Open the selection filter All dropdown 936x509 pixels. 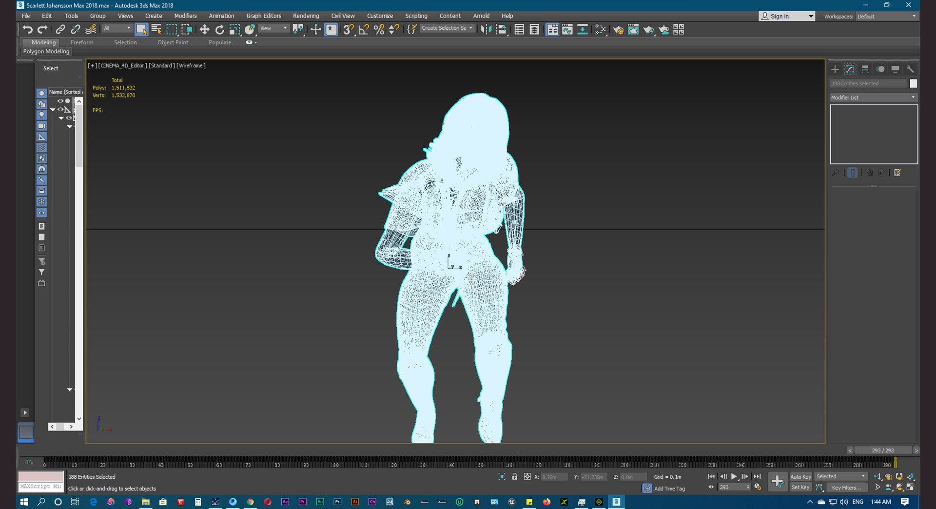coord(117,28)
